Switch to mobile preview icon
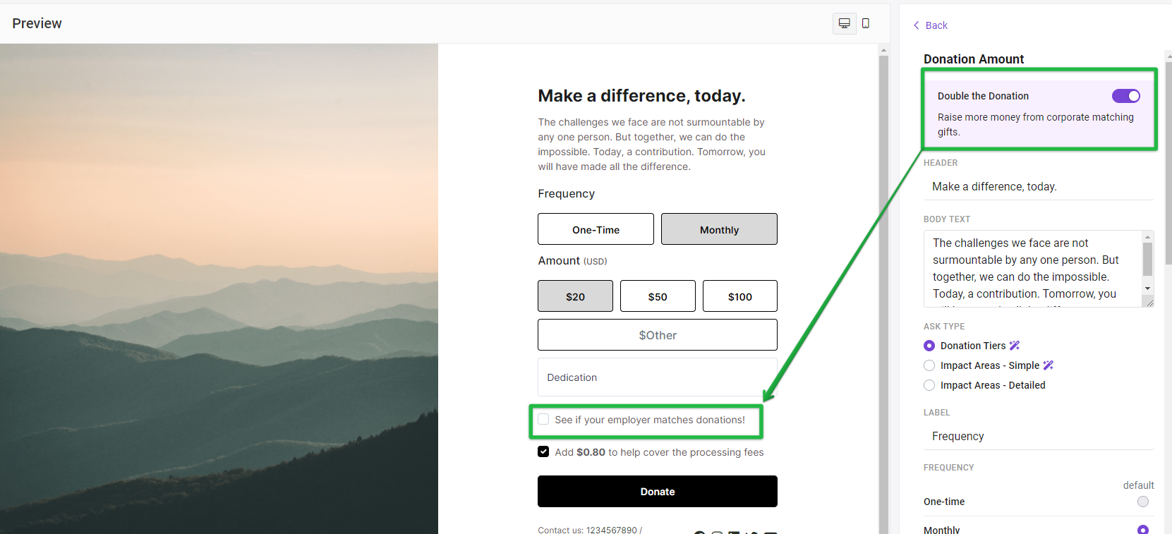The image size is (1172, 534). pos(866,23)
